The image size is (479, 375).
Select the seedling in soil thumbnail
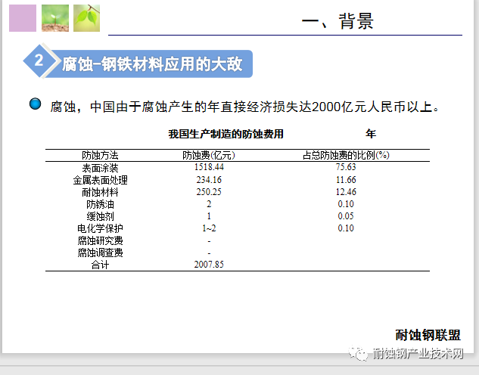[55, 18]
